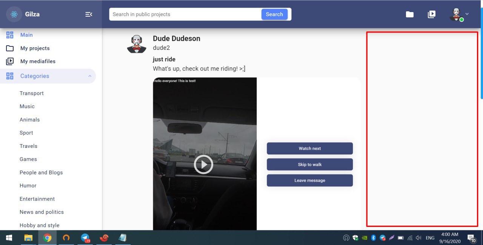This screenshot has height=245, width=483.
Task: Click the headset tray icon
Action: coord(346,238)
